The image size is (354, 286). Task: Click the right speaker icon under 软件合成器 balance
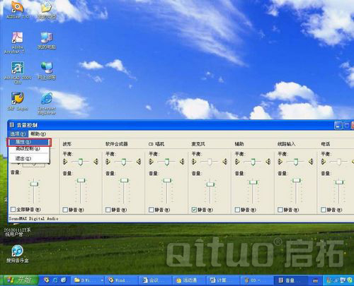pos(139,162)
